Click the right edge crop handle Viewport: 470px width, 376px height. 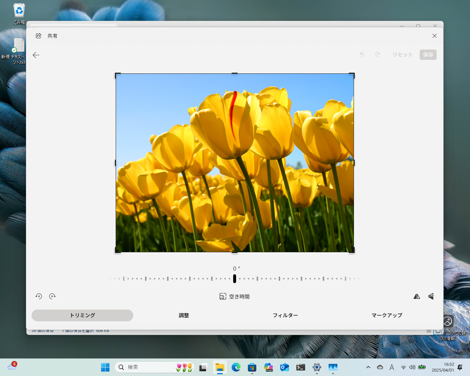pyautogui.click(x=354, y=163)
